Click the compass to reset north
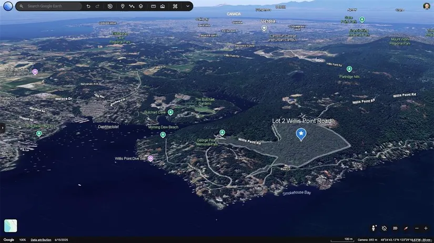Screen dimensions: 434x243 (406, 228)
